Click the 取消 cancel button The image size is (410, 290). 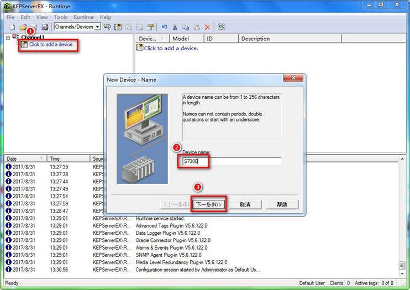245,204
